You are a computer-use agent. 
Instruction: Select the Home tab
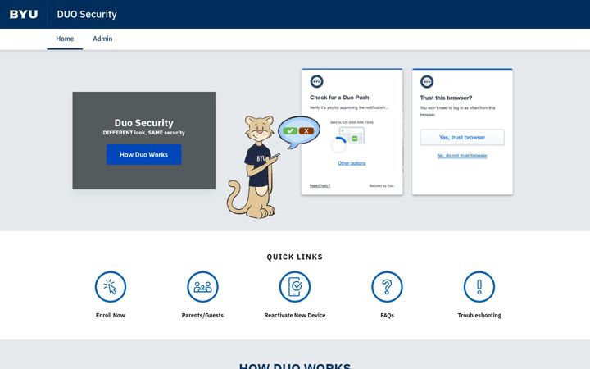coord(65,39)
